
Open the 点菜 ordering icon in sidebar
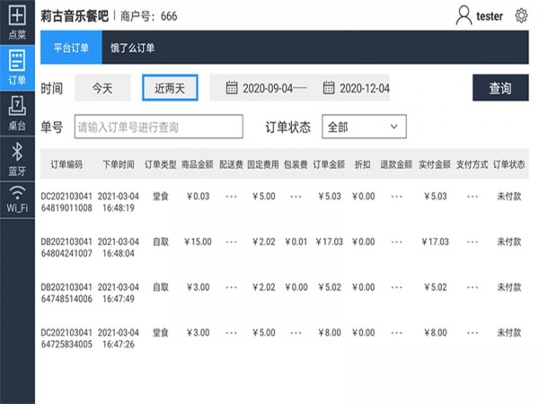pyautogui.click(x=16, y=21)
